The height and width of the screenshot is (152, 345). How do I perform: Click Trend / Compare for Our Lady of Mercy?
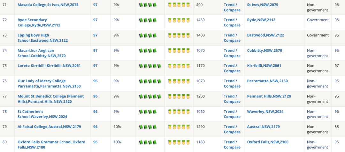(232, 83)
